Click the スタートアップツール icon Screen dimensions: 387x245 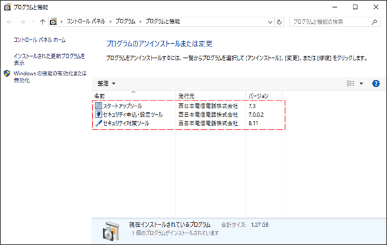(98, 106)
